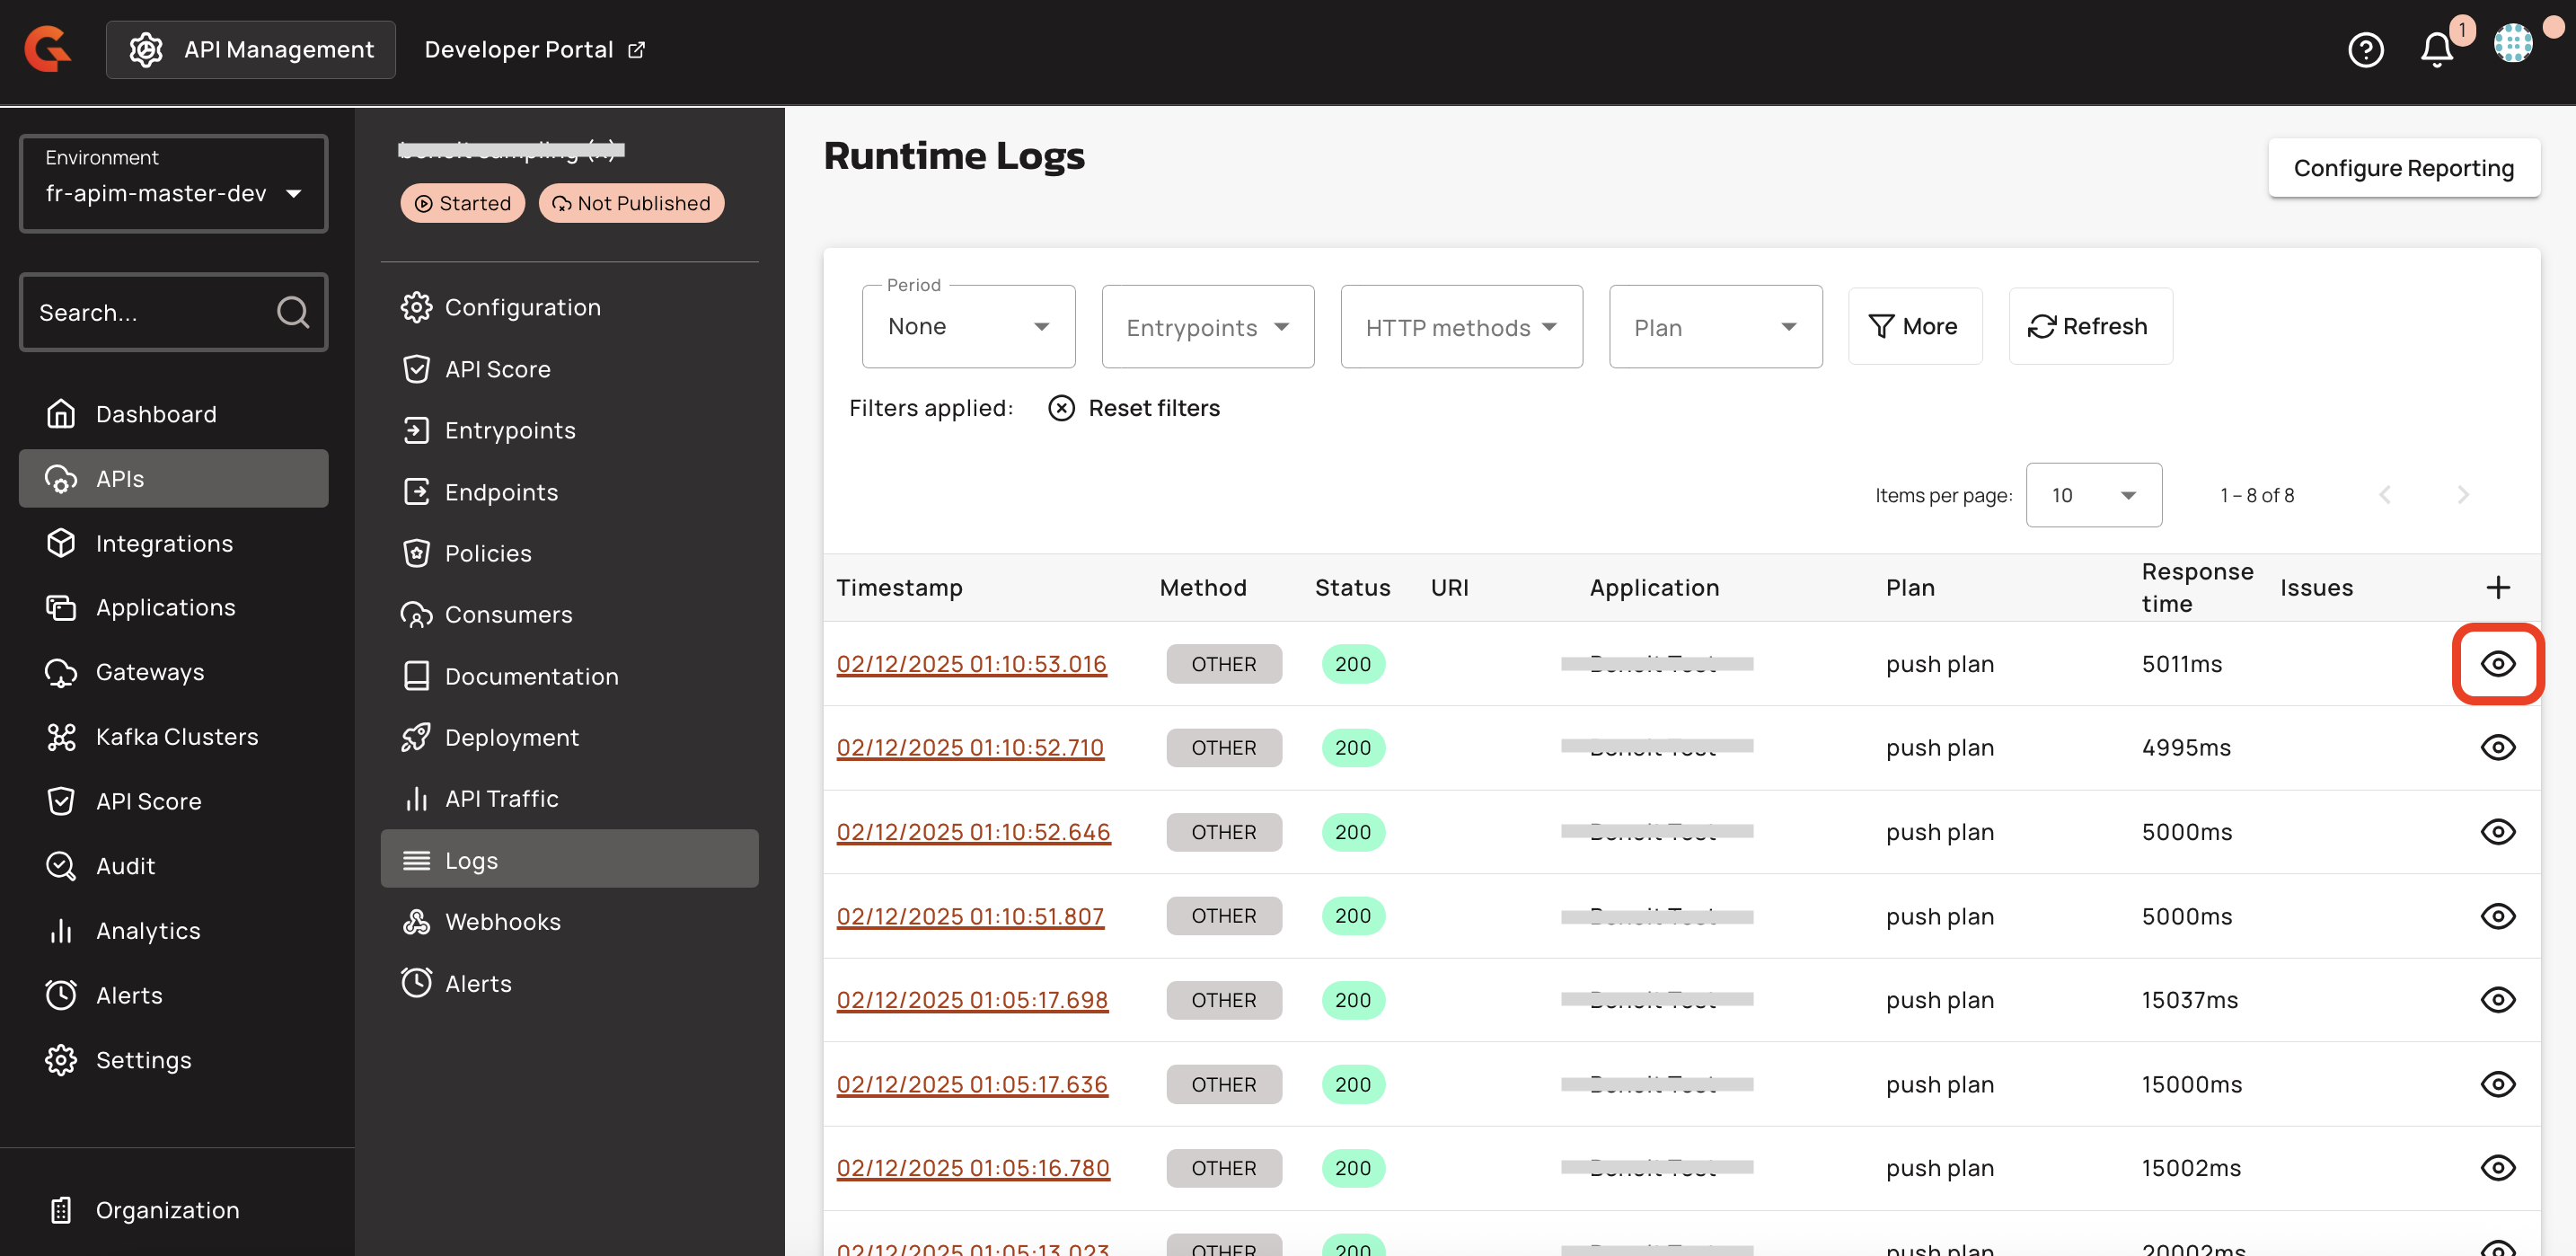Click the Refresh button
Image resolution: width=2576 pixels, height=1256 pixels.
(x=2089, y=326)
